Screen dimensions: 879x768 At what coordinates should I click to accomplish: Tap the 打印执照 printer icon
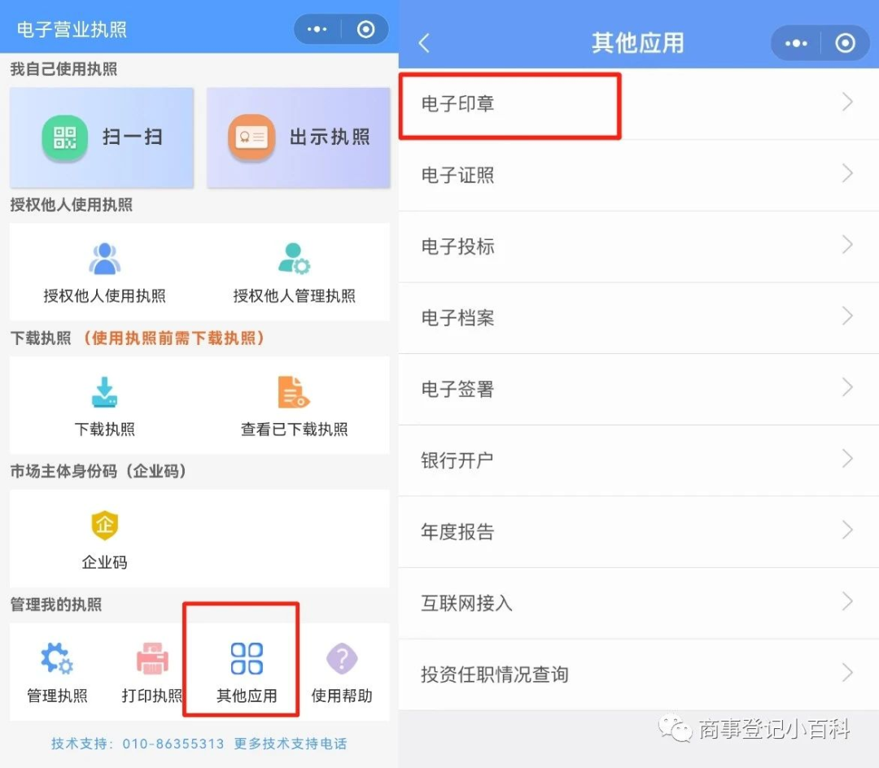click(x=152, y=659)
